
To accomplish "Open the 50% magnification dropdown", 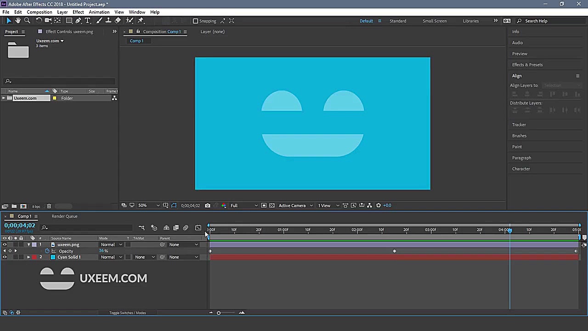I will point(149,205).
